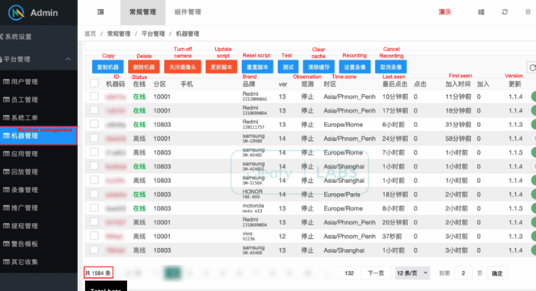Image resolution: width=536 pixels, height=291 pixels.
Task: Open 机器管理 in the sidebar
Action: [x=38, y=136]
